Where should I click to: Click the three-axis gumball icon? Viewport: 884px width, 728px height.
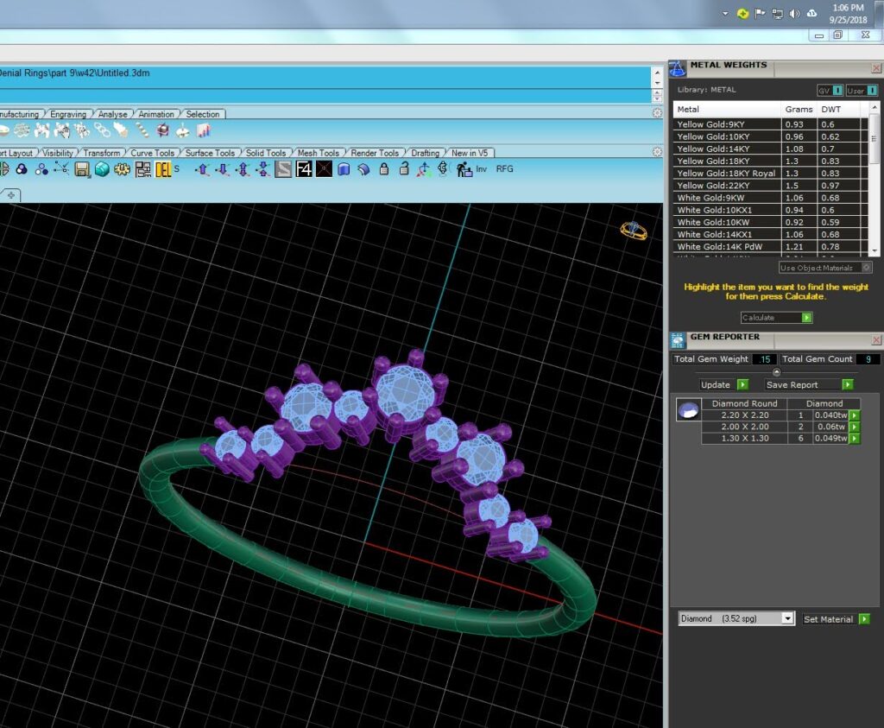(x=423, y=169)
